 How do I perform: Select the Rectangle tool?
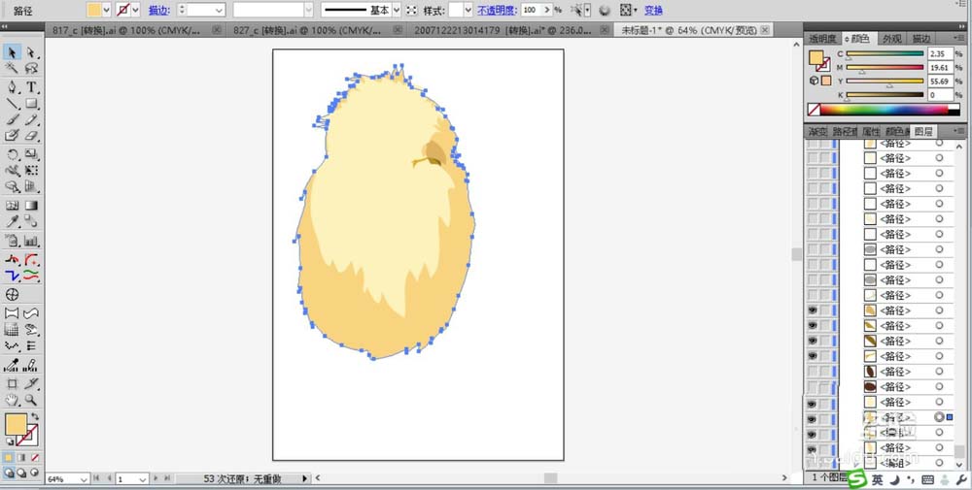[x=31, y=103]
